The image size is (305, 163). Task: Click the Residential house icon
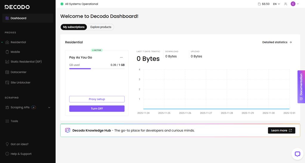tap(7, 42)
